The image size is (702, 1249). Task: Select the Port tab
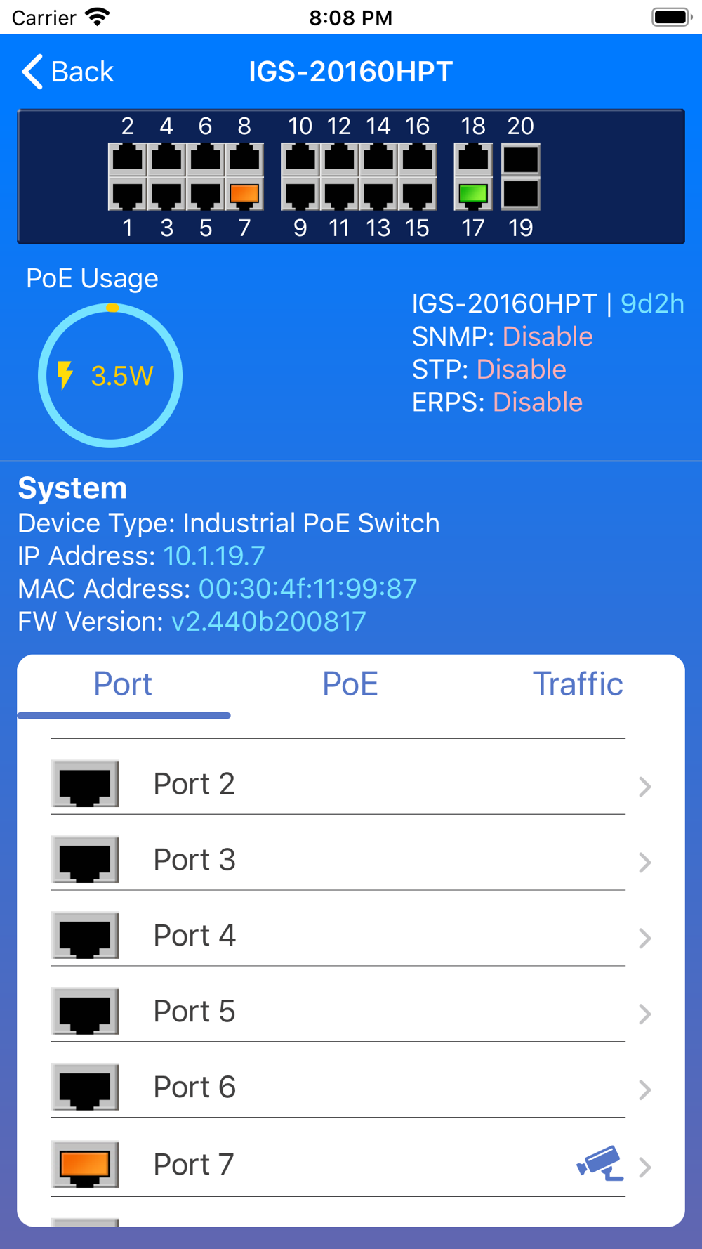pos(123,684)
